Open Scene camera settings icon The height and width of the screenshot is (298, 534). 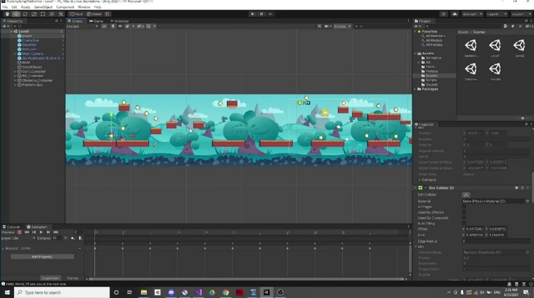(x=327, y=26)
